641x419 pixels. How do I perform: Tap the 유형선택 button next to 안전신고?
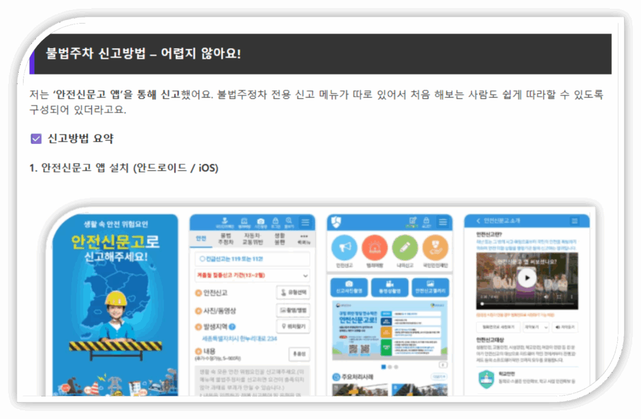click(x=293, y=293)
